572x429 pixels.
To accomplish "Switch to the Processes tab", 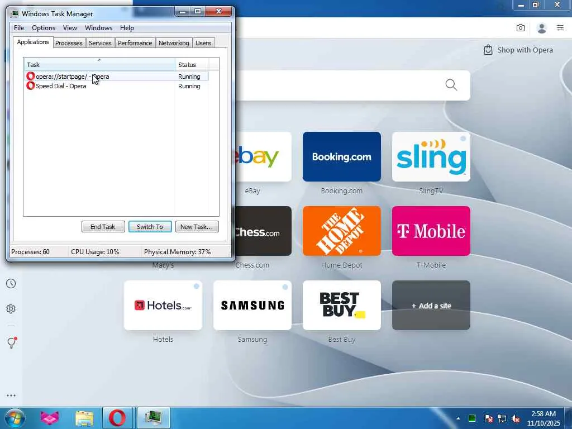I will pyautogui.click(x=69, y=43).
